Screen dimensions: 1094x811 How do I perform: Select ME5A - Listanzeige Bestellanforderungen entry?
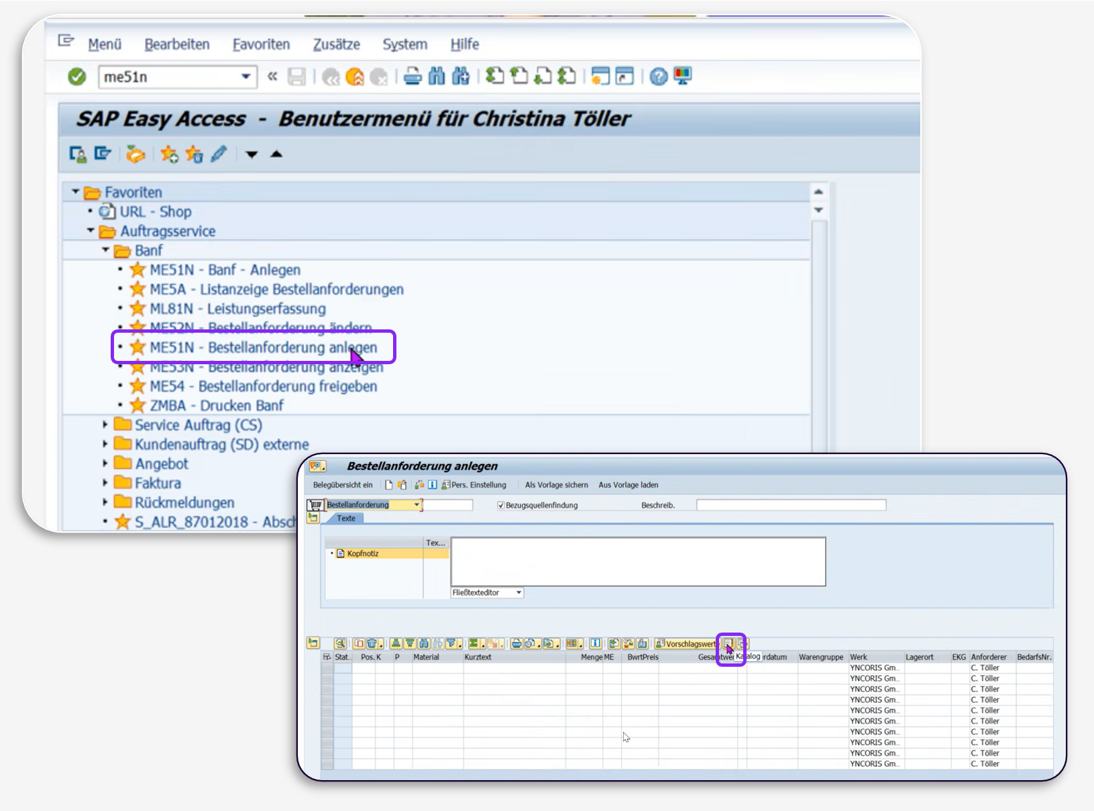tap(267, 289)
